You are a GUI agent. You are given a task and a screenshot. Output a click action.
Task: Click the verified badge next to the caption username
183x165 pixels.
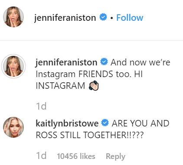(104, 61)
